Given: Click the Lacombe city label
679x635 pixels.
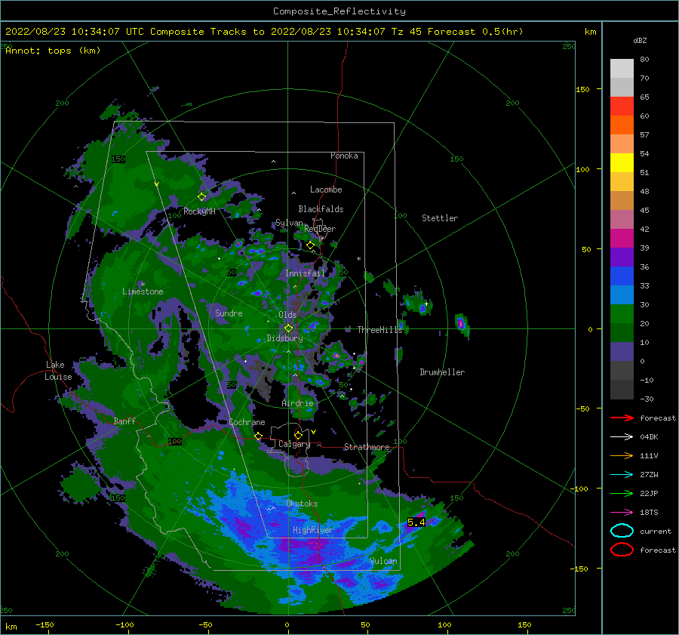Looking at the screenshot, I should pyautogui.click(x=326, y=190).
